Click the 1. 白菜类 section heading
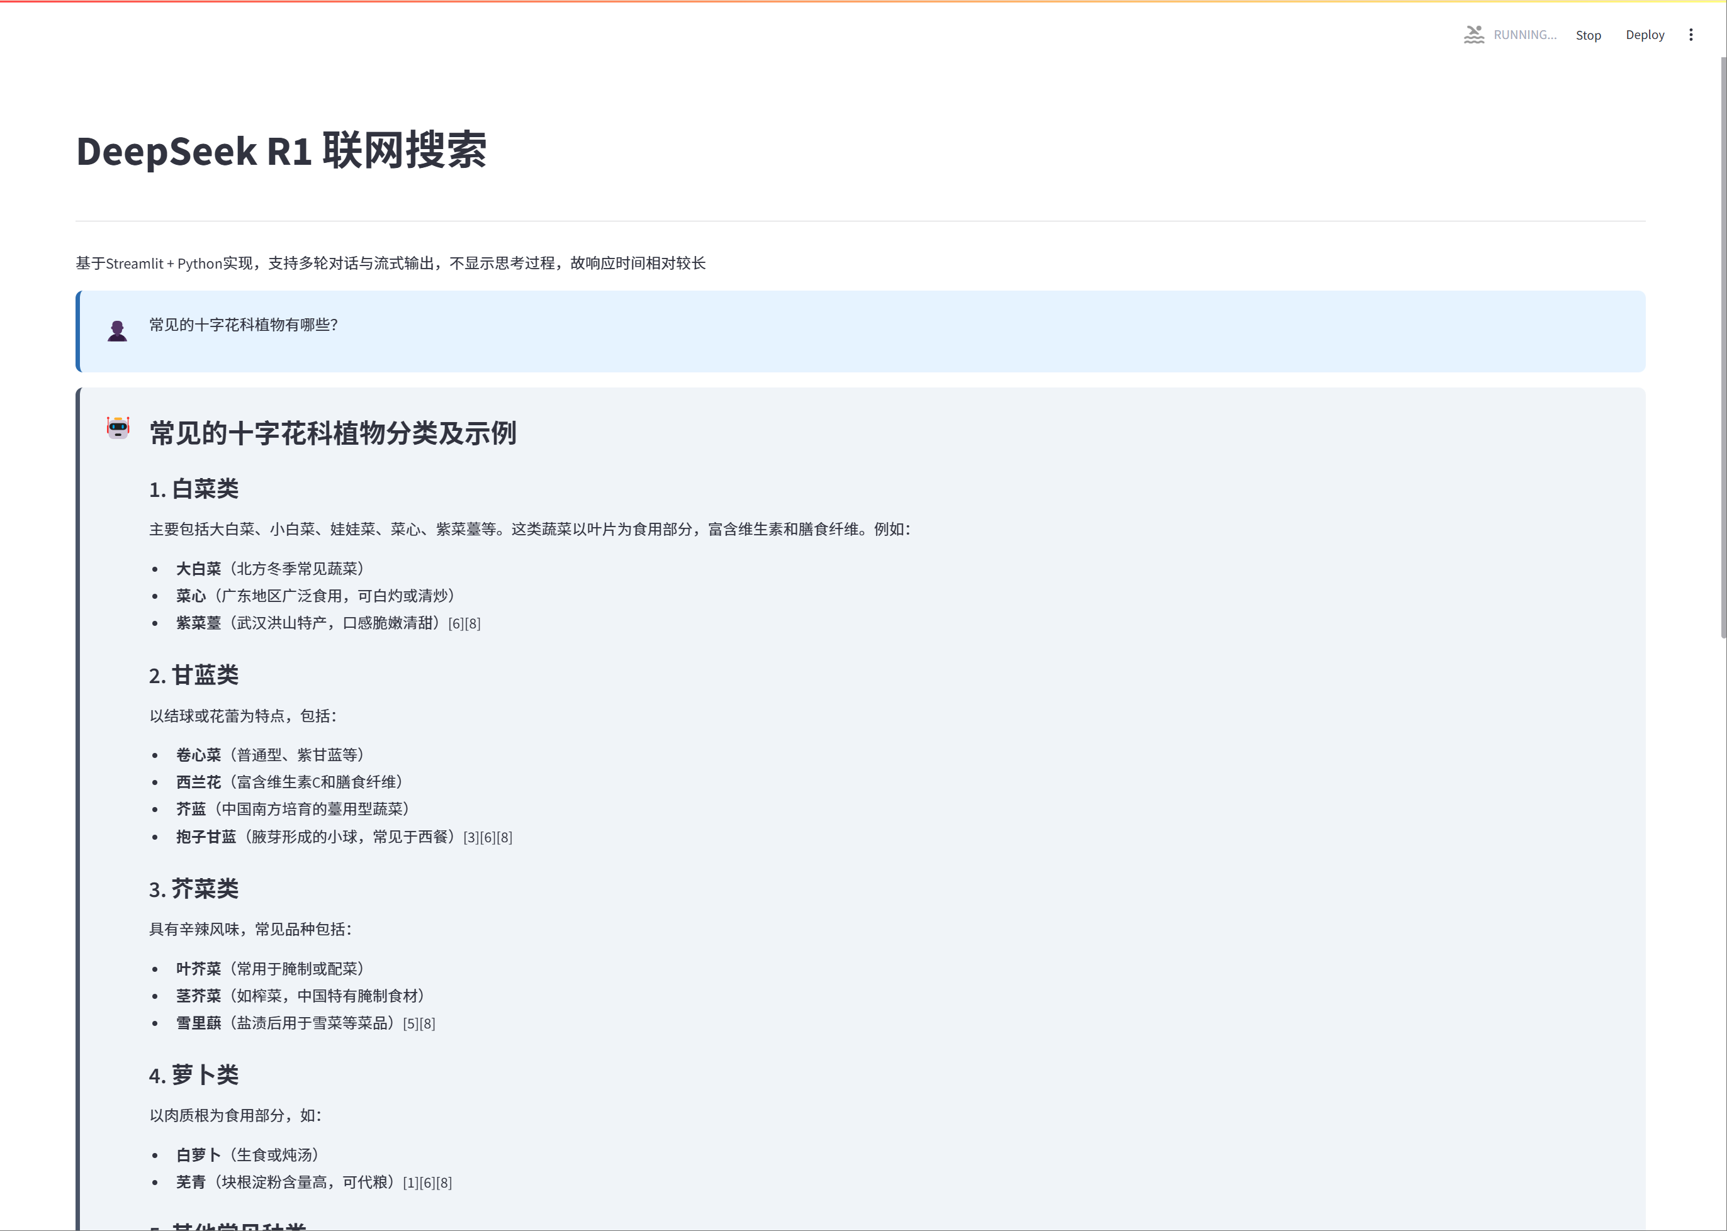Viewport: 1727px width, 1231px height. pos(194,489)
